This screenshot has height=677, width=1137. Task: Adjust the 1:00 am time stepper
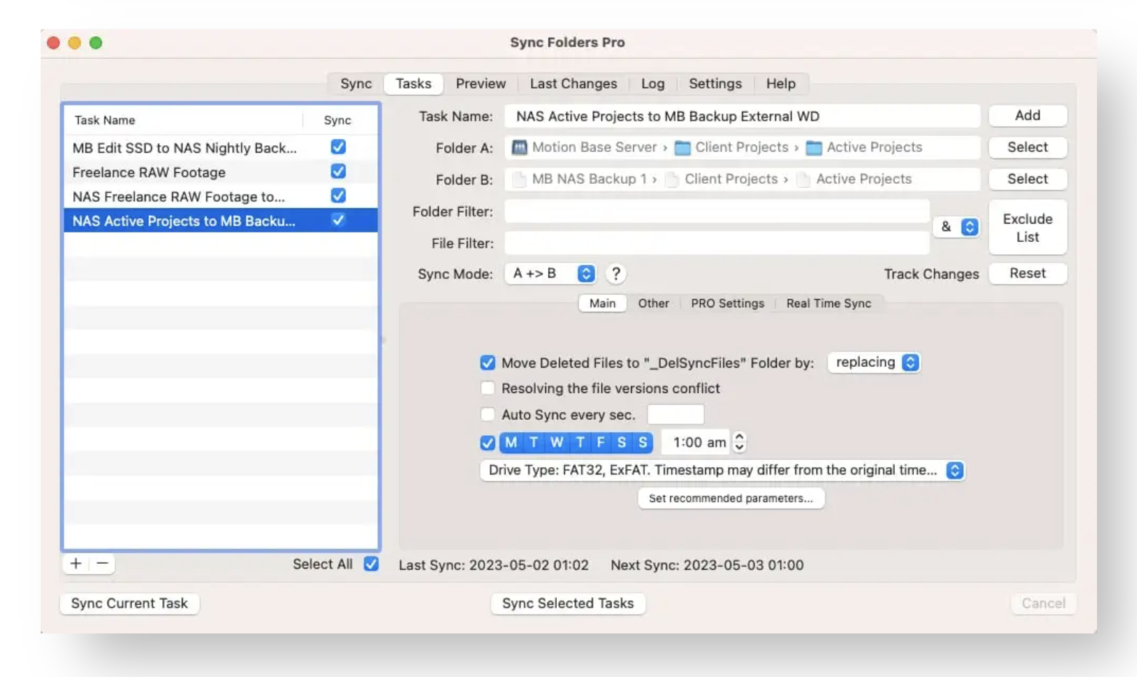[739, 442]
